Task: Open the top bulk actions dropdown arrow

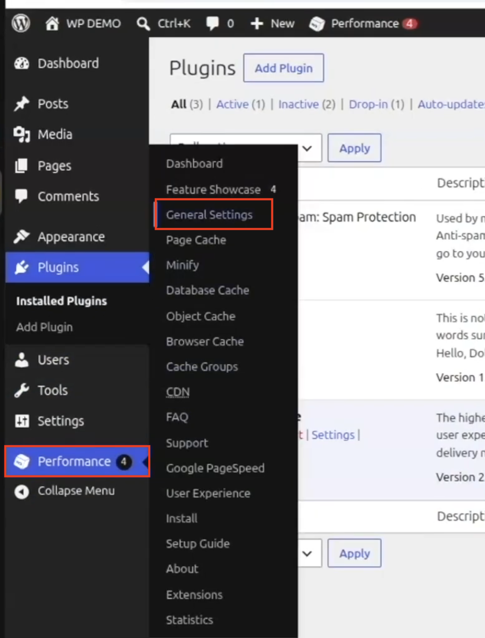Action: (307, 148)
